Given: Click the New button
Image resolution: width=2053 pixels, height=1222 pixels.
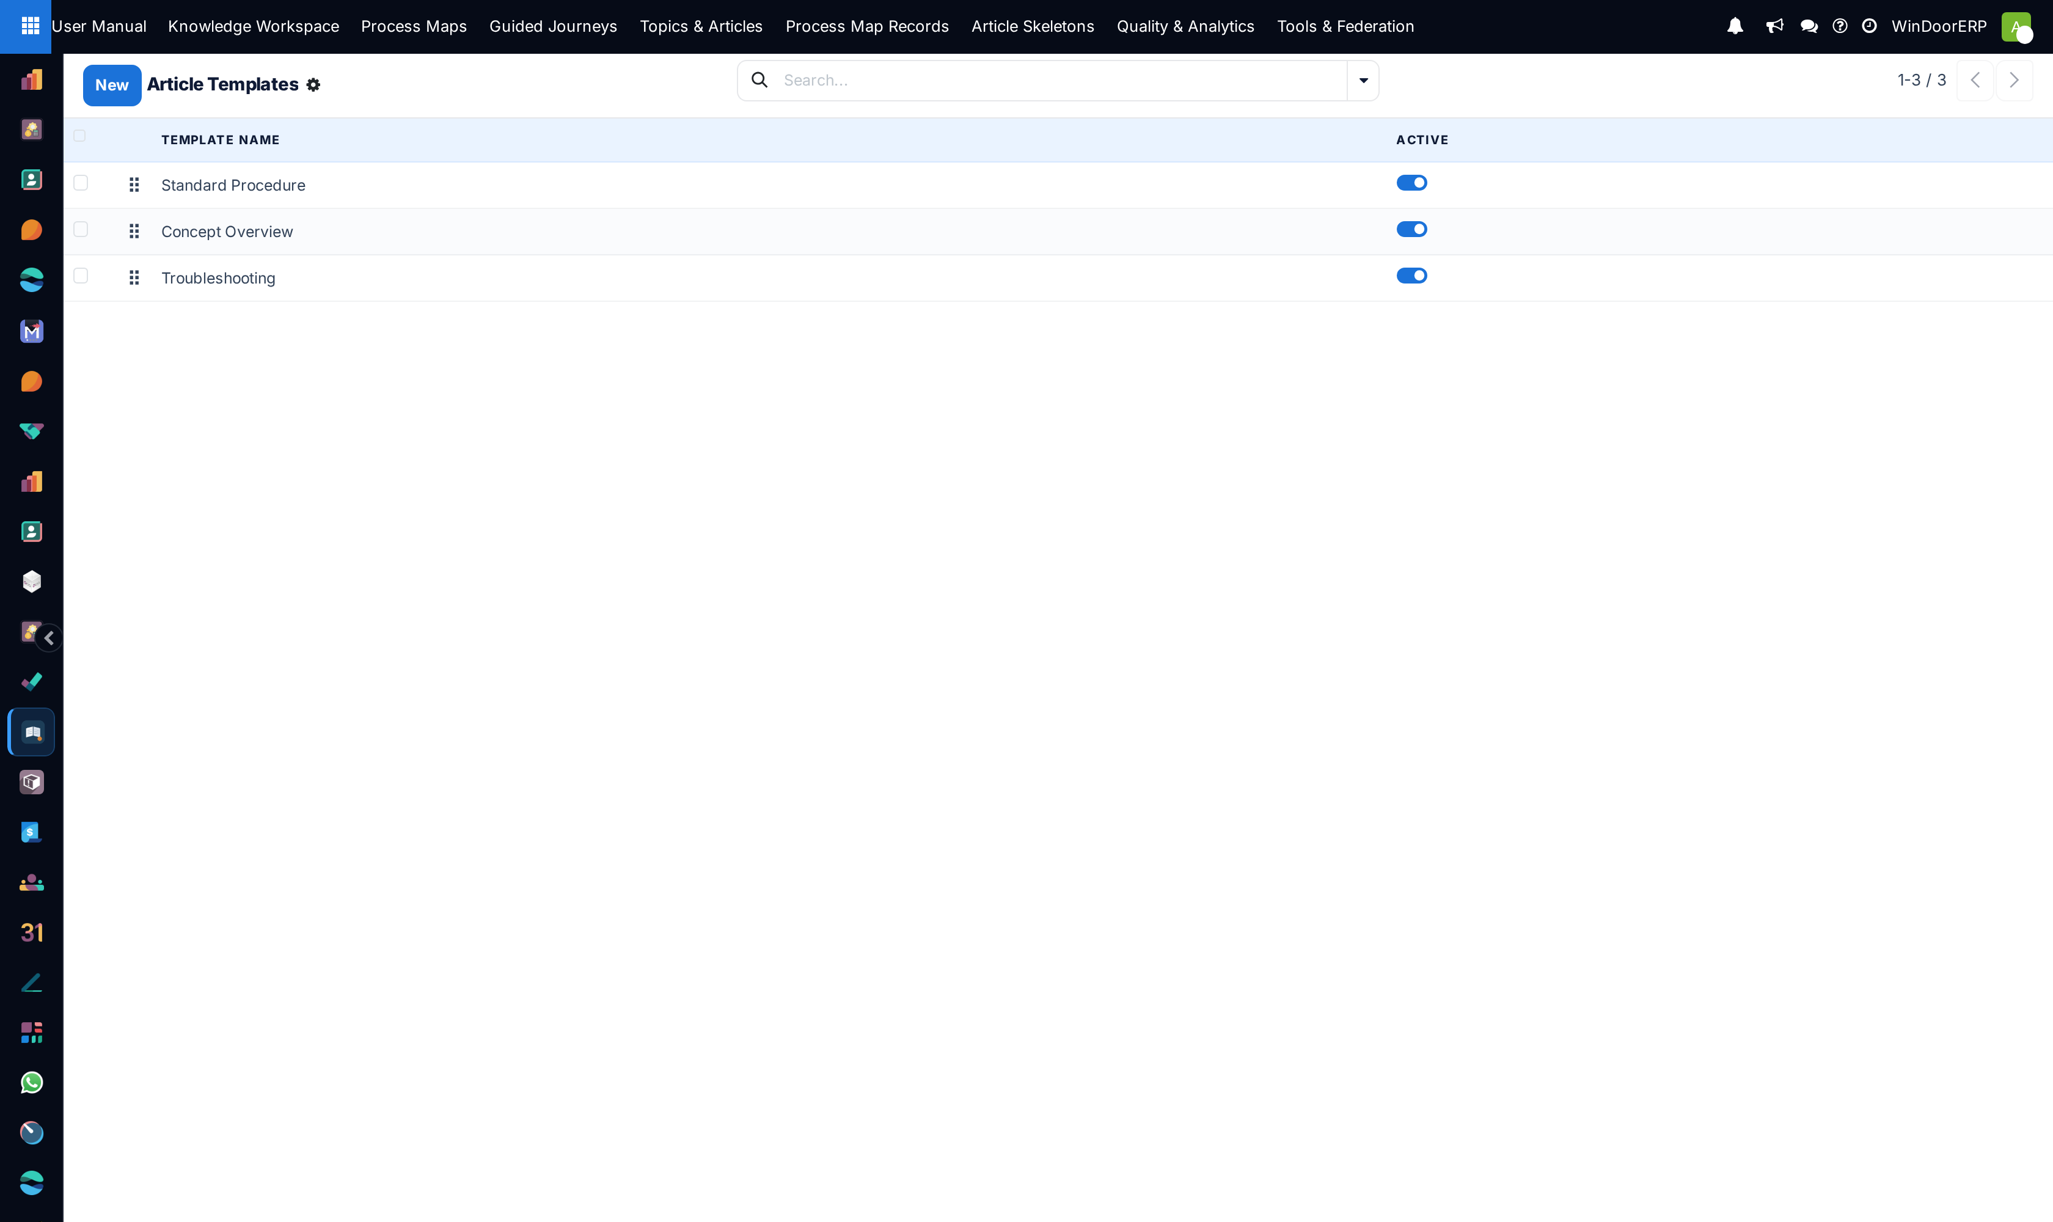Looking at the screenshot, I should [112, 85].
